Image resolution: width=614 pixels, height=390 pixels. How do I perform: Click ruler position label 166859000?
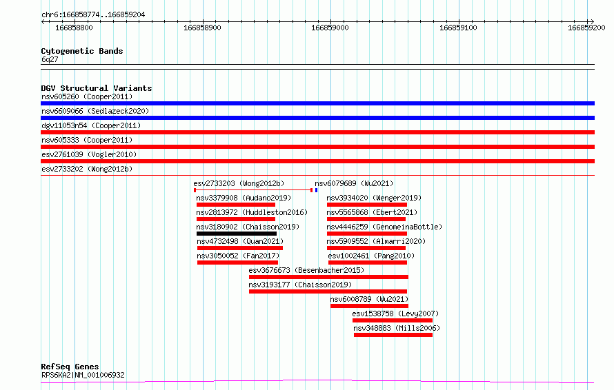[330, 28]
